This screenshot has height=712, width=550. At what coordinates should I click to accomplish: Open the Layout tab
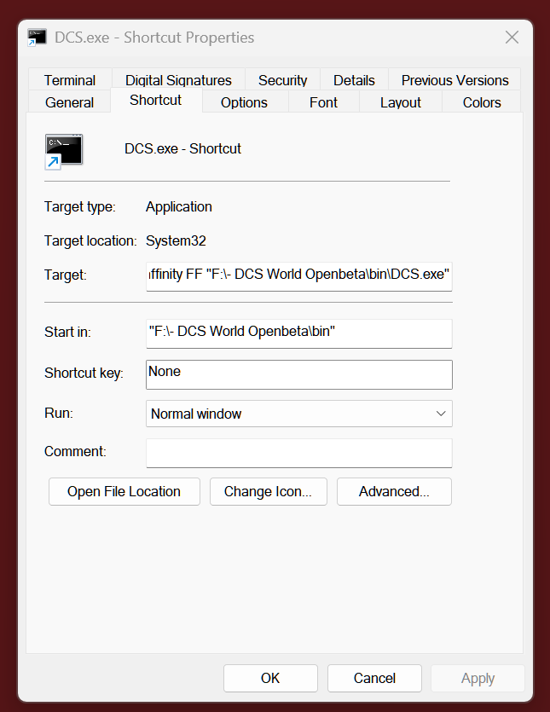coord(401,102)
